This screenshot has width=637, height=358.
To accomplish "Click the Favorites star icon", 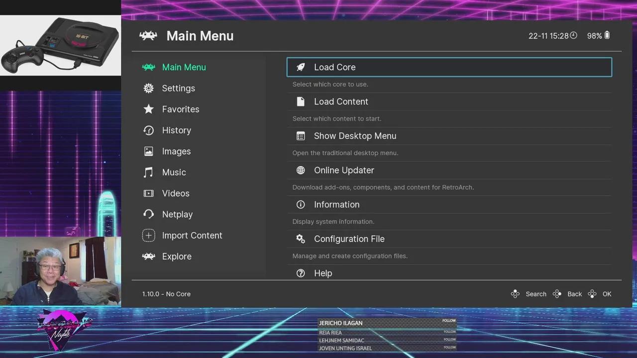I will tap(148, 109).
